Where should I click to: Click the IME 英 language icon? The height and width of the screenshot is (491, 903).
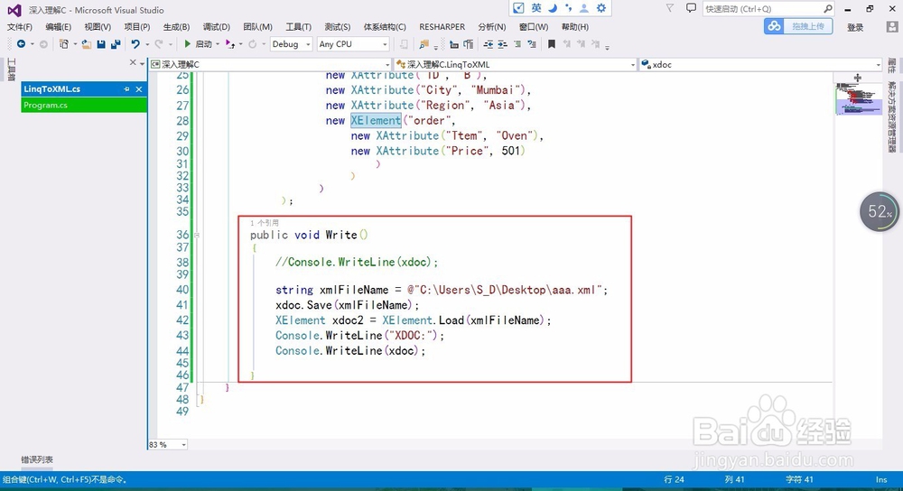point(536,7)
